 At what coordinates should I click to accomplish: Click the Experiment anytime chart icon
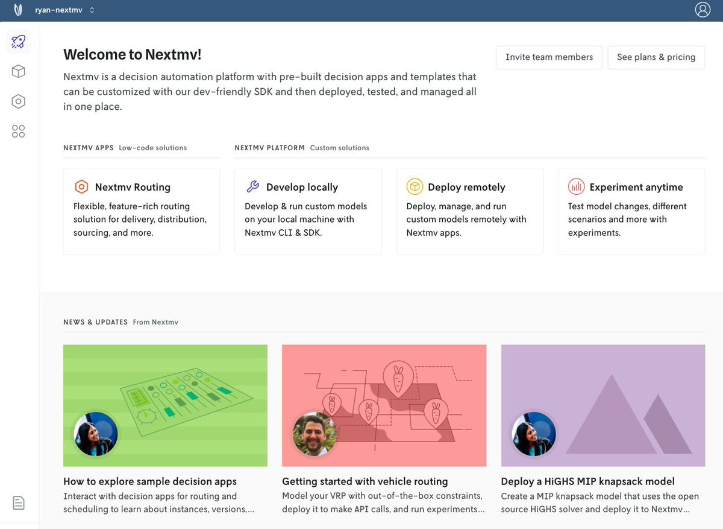(x=577, y=187)
